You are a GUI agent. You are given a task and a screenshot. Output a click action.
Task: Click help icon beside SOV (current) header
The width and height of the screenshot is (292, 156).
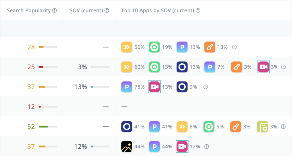coord(107,11)
